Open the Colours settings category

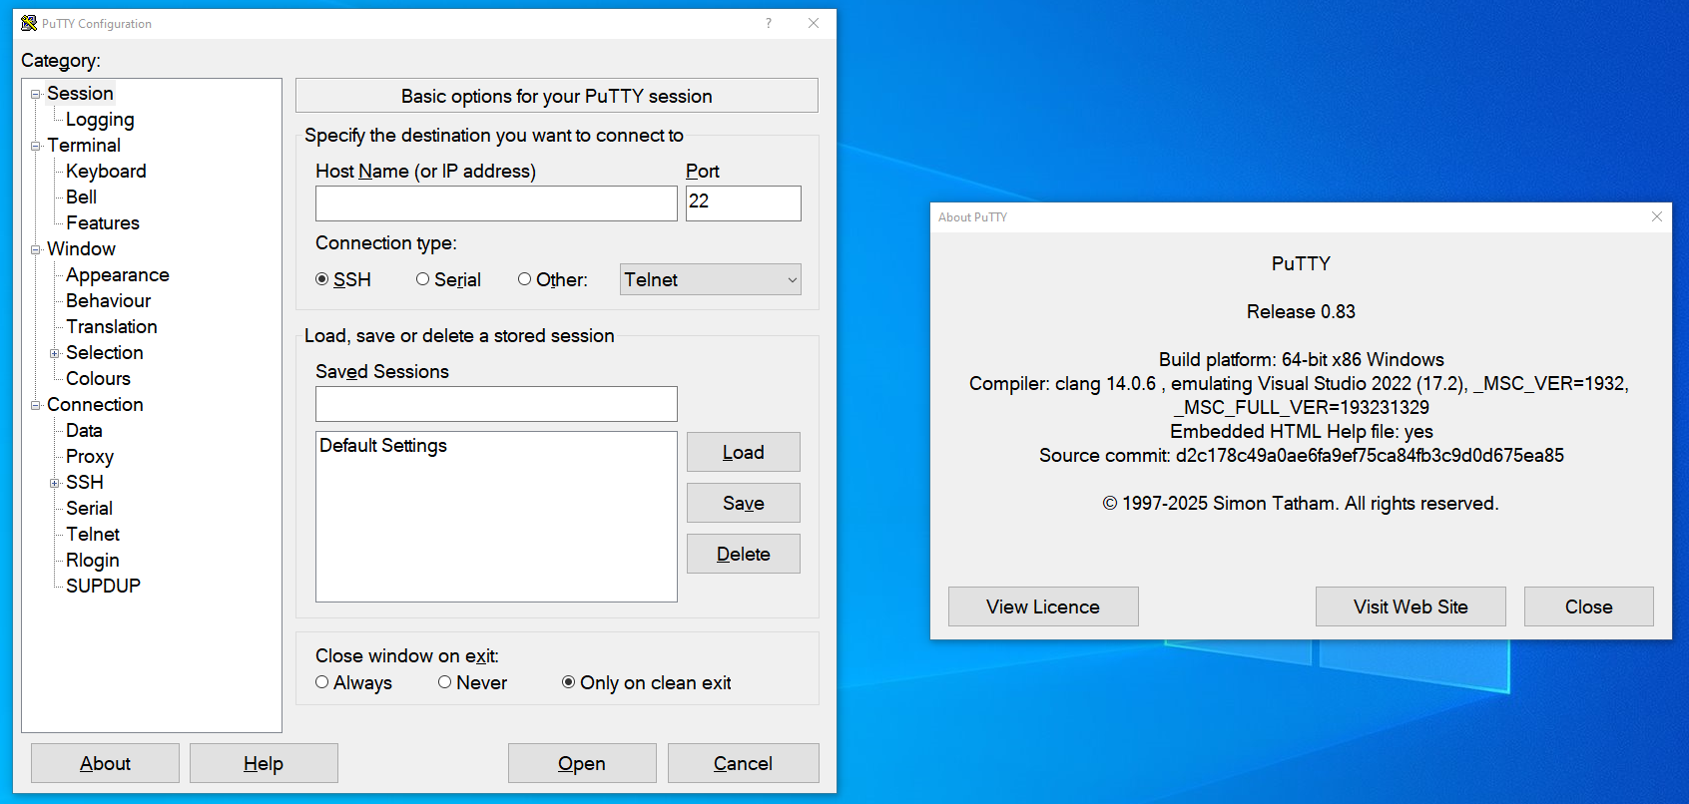point(98,379)
